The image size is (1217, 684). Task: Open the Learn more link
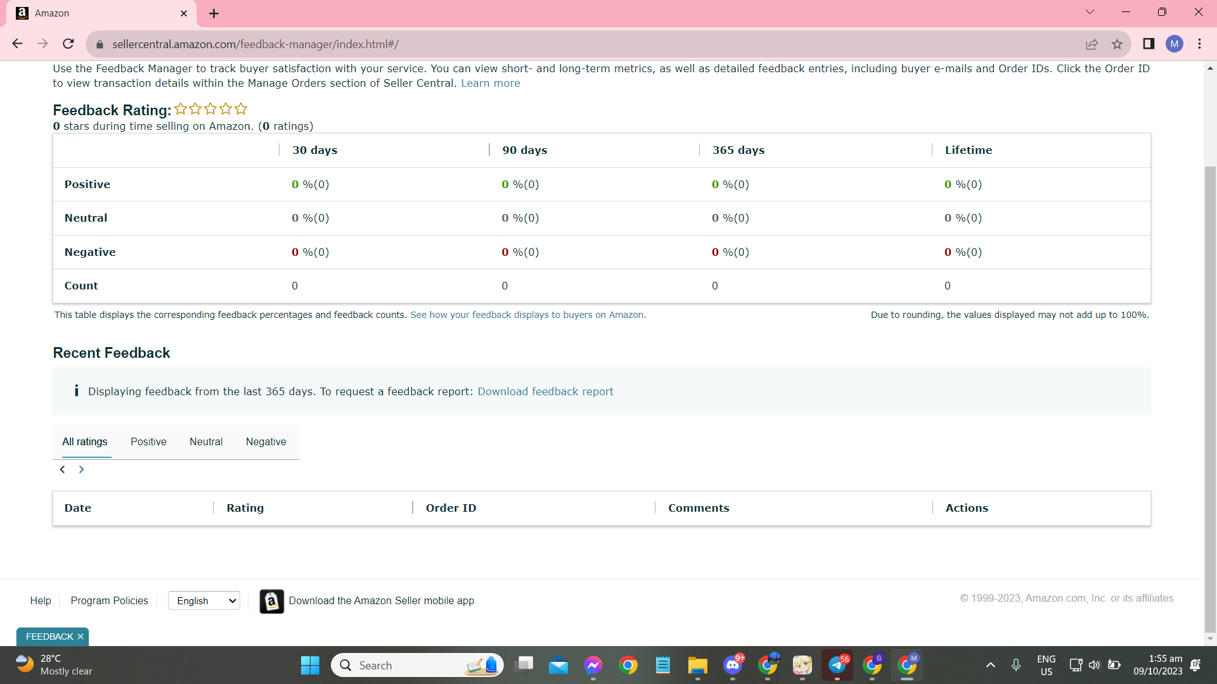click(491, 83)
